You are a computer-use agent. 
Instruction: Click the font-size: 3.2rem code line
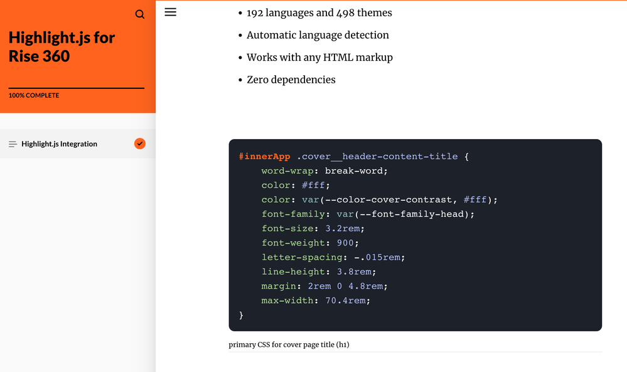tap(313, 229)
